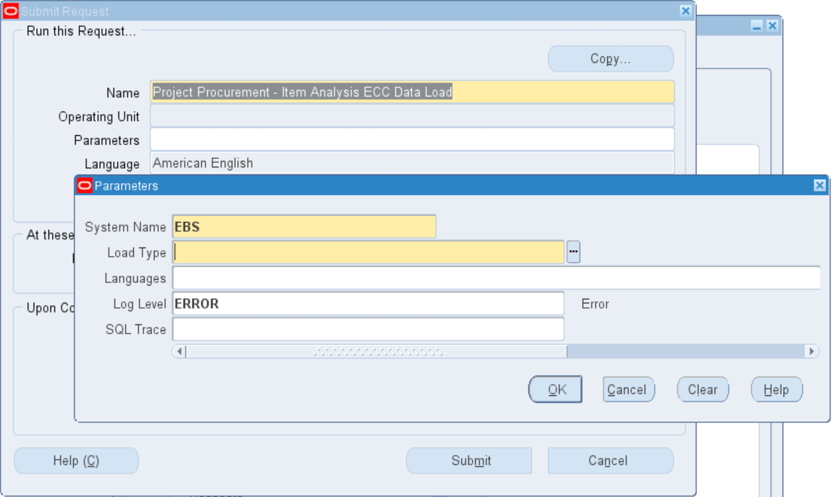Click the Error description text
This screenshot has width=833, height=497.
click(595, 304)
